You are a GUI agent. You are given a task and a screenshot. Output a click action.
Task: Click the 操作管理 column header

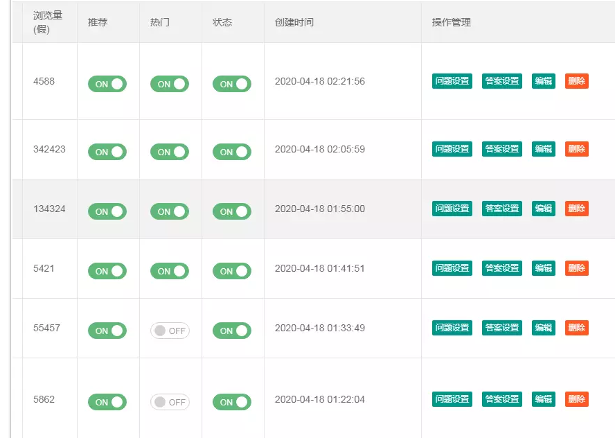coord(452,22)
